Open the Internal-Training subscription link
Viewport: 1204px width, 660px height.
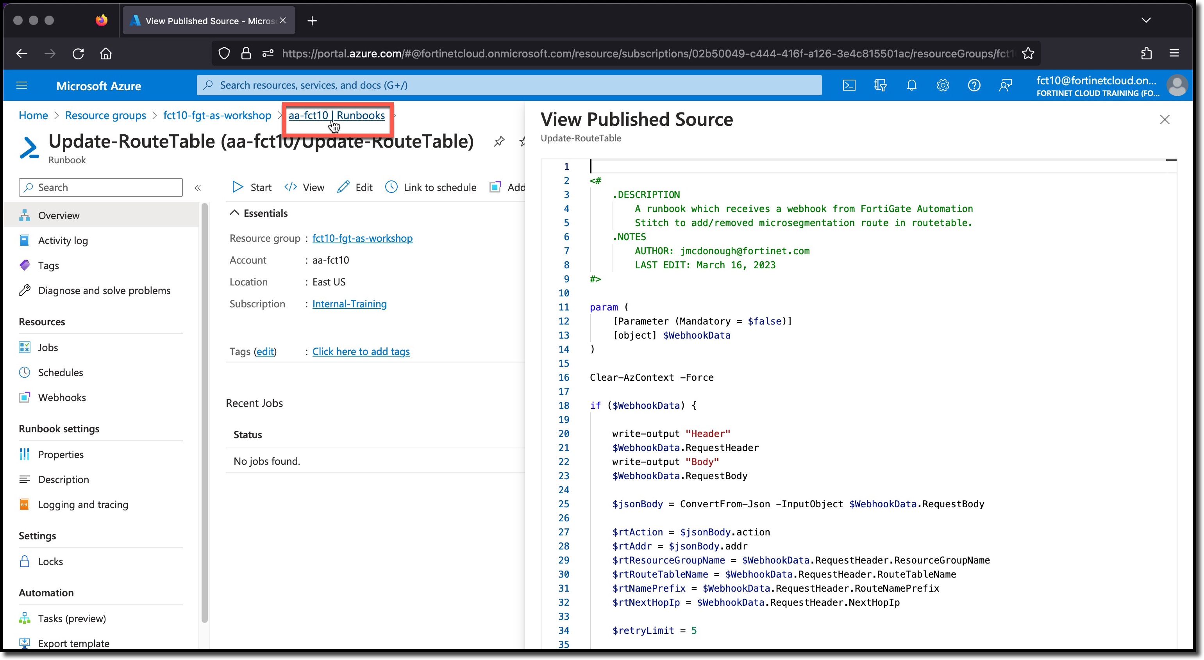click(x=349, y=304)
